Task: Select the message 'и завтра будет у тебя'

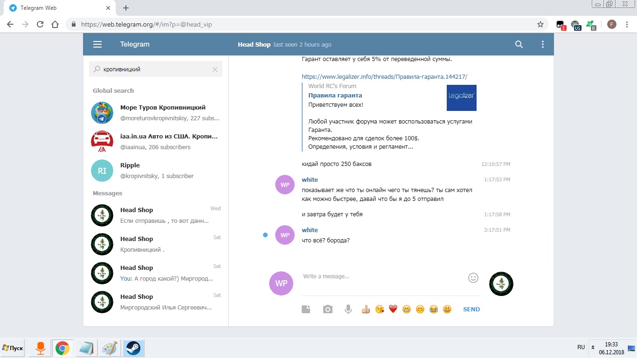Action: pos(332,214)
